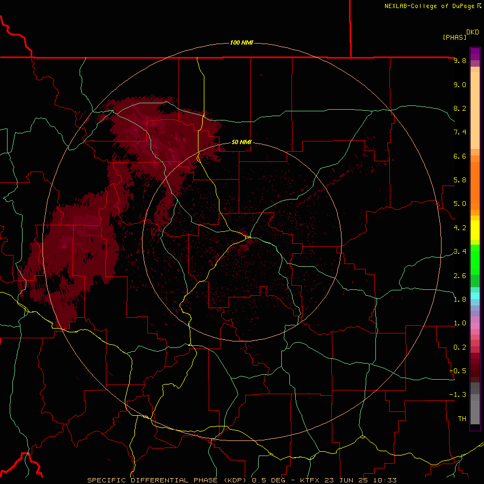Pick the orange color bar segment
The image size is (484, 484).
[475, 186]
